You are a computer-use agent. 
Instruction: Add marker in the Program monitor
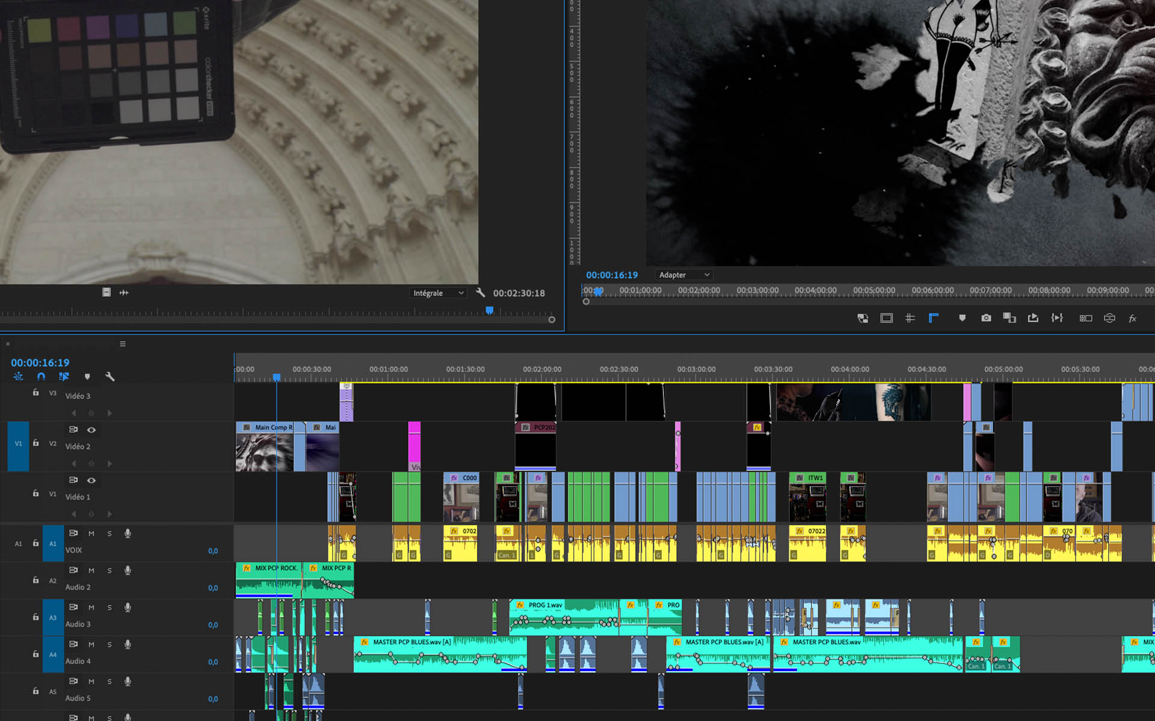point(962,318)
